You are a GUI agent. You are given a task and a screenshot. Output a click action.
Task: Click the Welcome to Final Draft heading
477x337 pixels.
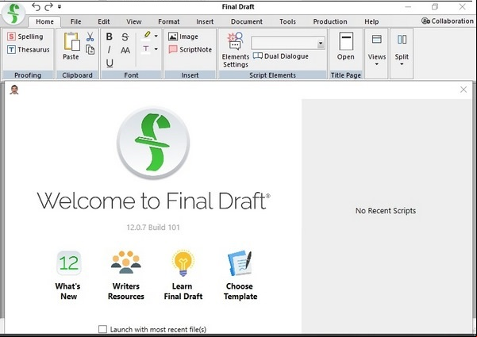coord(154,201)
